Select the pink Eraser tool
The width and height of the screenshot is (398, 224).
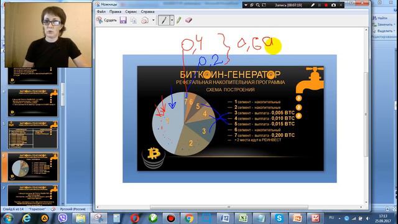(x=188, y=20)
